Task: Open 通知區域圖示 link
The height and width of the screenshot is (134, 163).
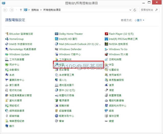Action: point(66,85)
